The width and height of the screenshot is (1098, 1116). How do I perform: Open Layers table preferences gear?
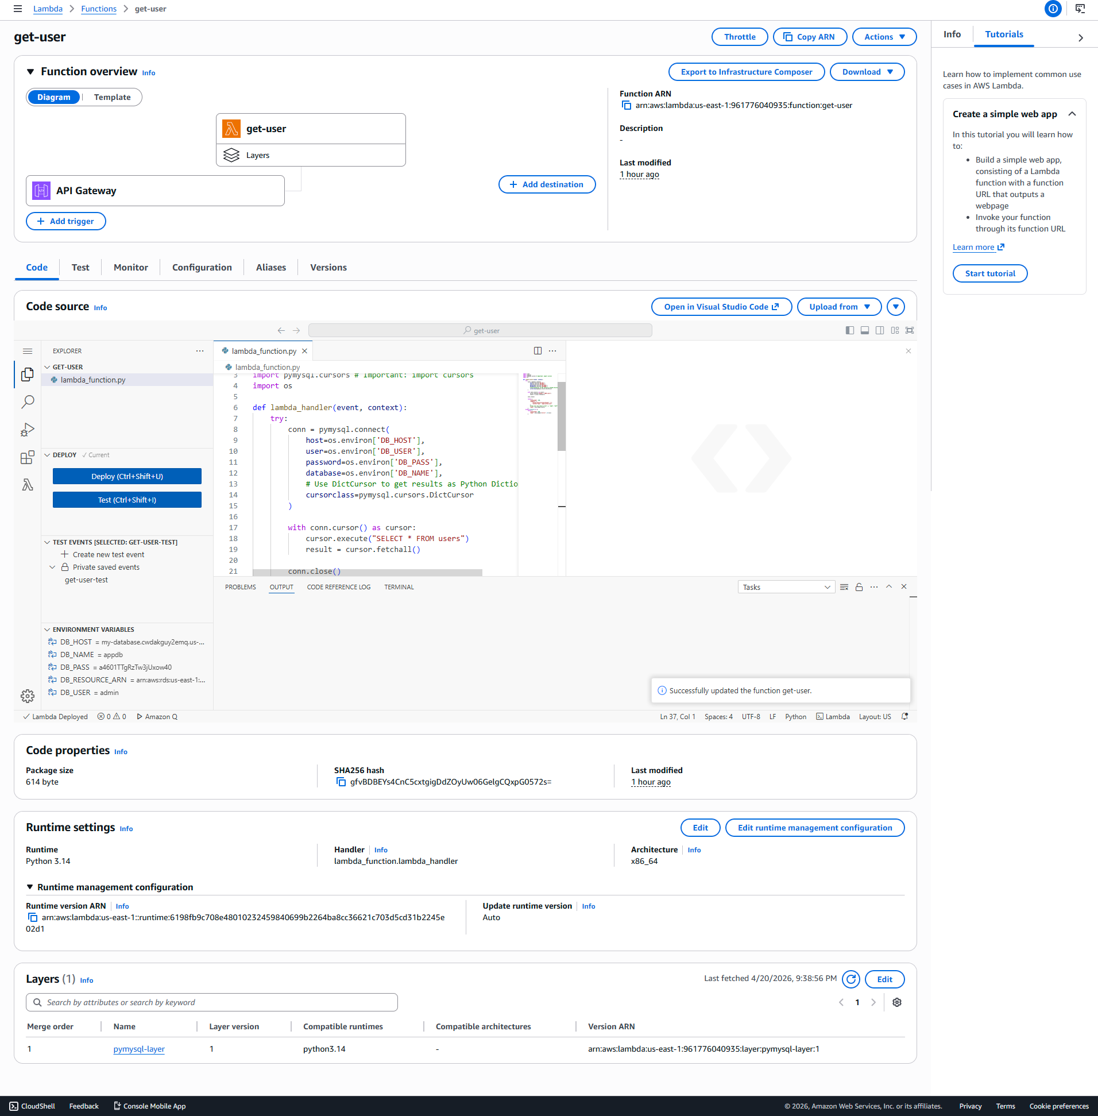click(x=897, y=1002)
